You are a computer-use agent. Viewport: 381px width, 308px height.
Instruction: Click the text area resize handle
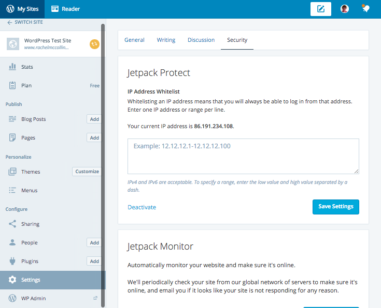click(x=356, y=171)
